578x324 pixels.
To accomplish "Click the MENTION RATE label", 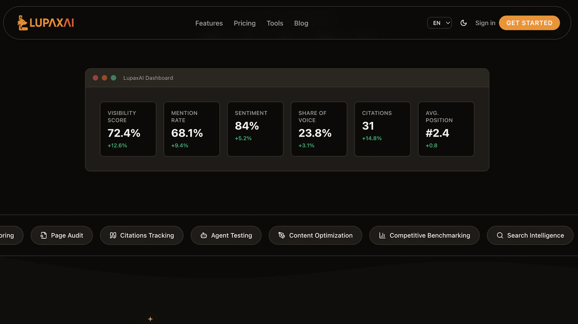I will (x=184, y=117).
